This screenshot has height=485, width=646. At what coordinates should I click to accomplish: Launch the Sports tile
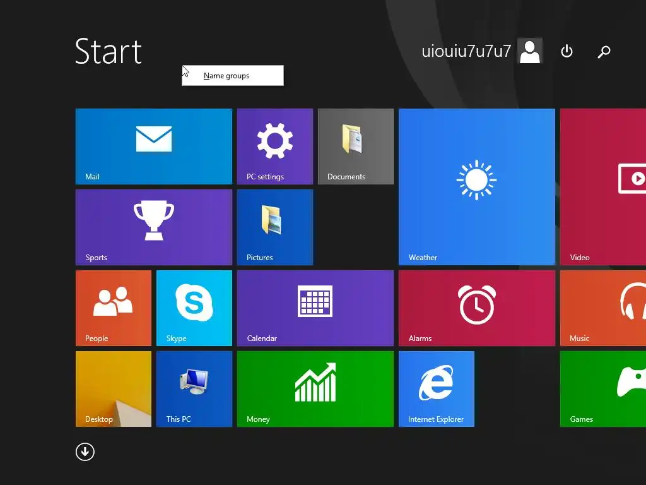coord(154,227)
